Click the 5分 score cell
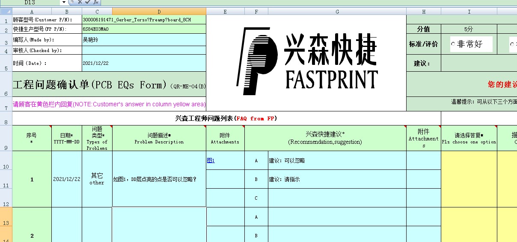This screenshot has height=242, width=517. pos(469,29)
